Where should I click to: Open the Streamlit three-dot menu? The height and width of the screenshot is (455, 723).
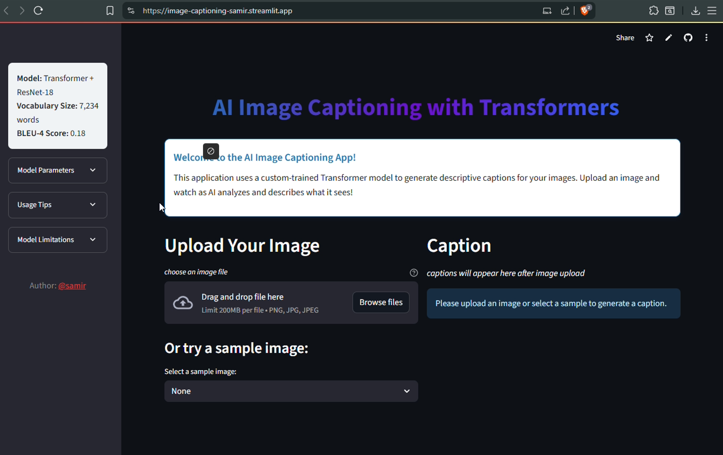[706, 38]
